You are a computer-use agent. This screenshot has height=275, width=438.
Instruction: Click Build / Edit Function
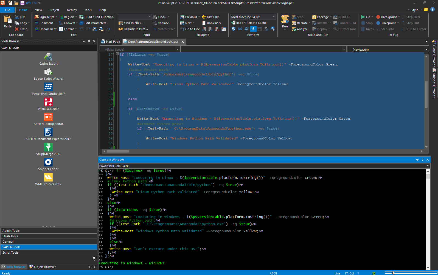pyautogui.click(x=96, y=17)
